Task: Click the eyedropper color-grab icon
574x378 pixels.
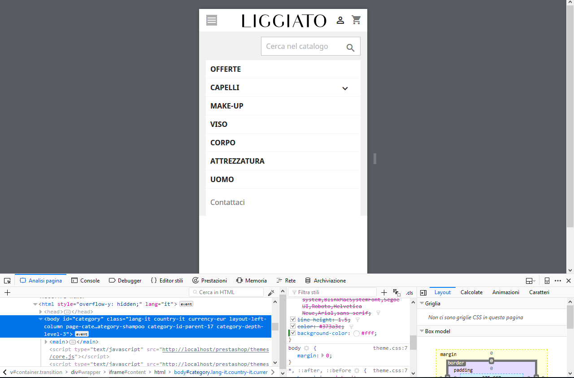Action: [x=271, y=292]
